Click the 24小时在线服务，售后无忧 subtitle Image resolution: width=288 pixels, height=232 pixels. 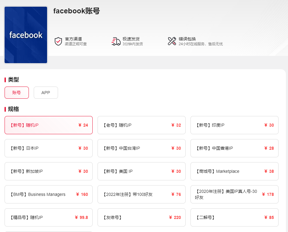tap(201, 44)
